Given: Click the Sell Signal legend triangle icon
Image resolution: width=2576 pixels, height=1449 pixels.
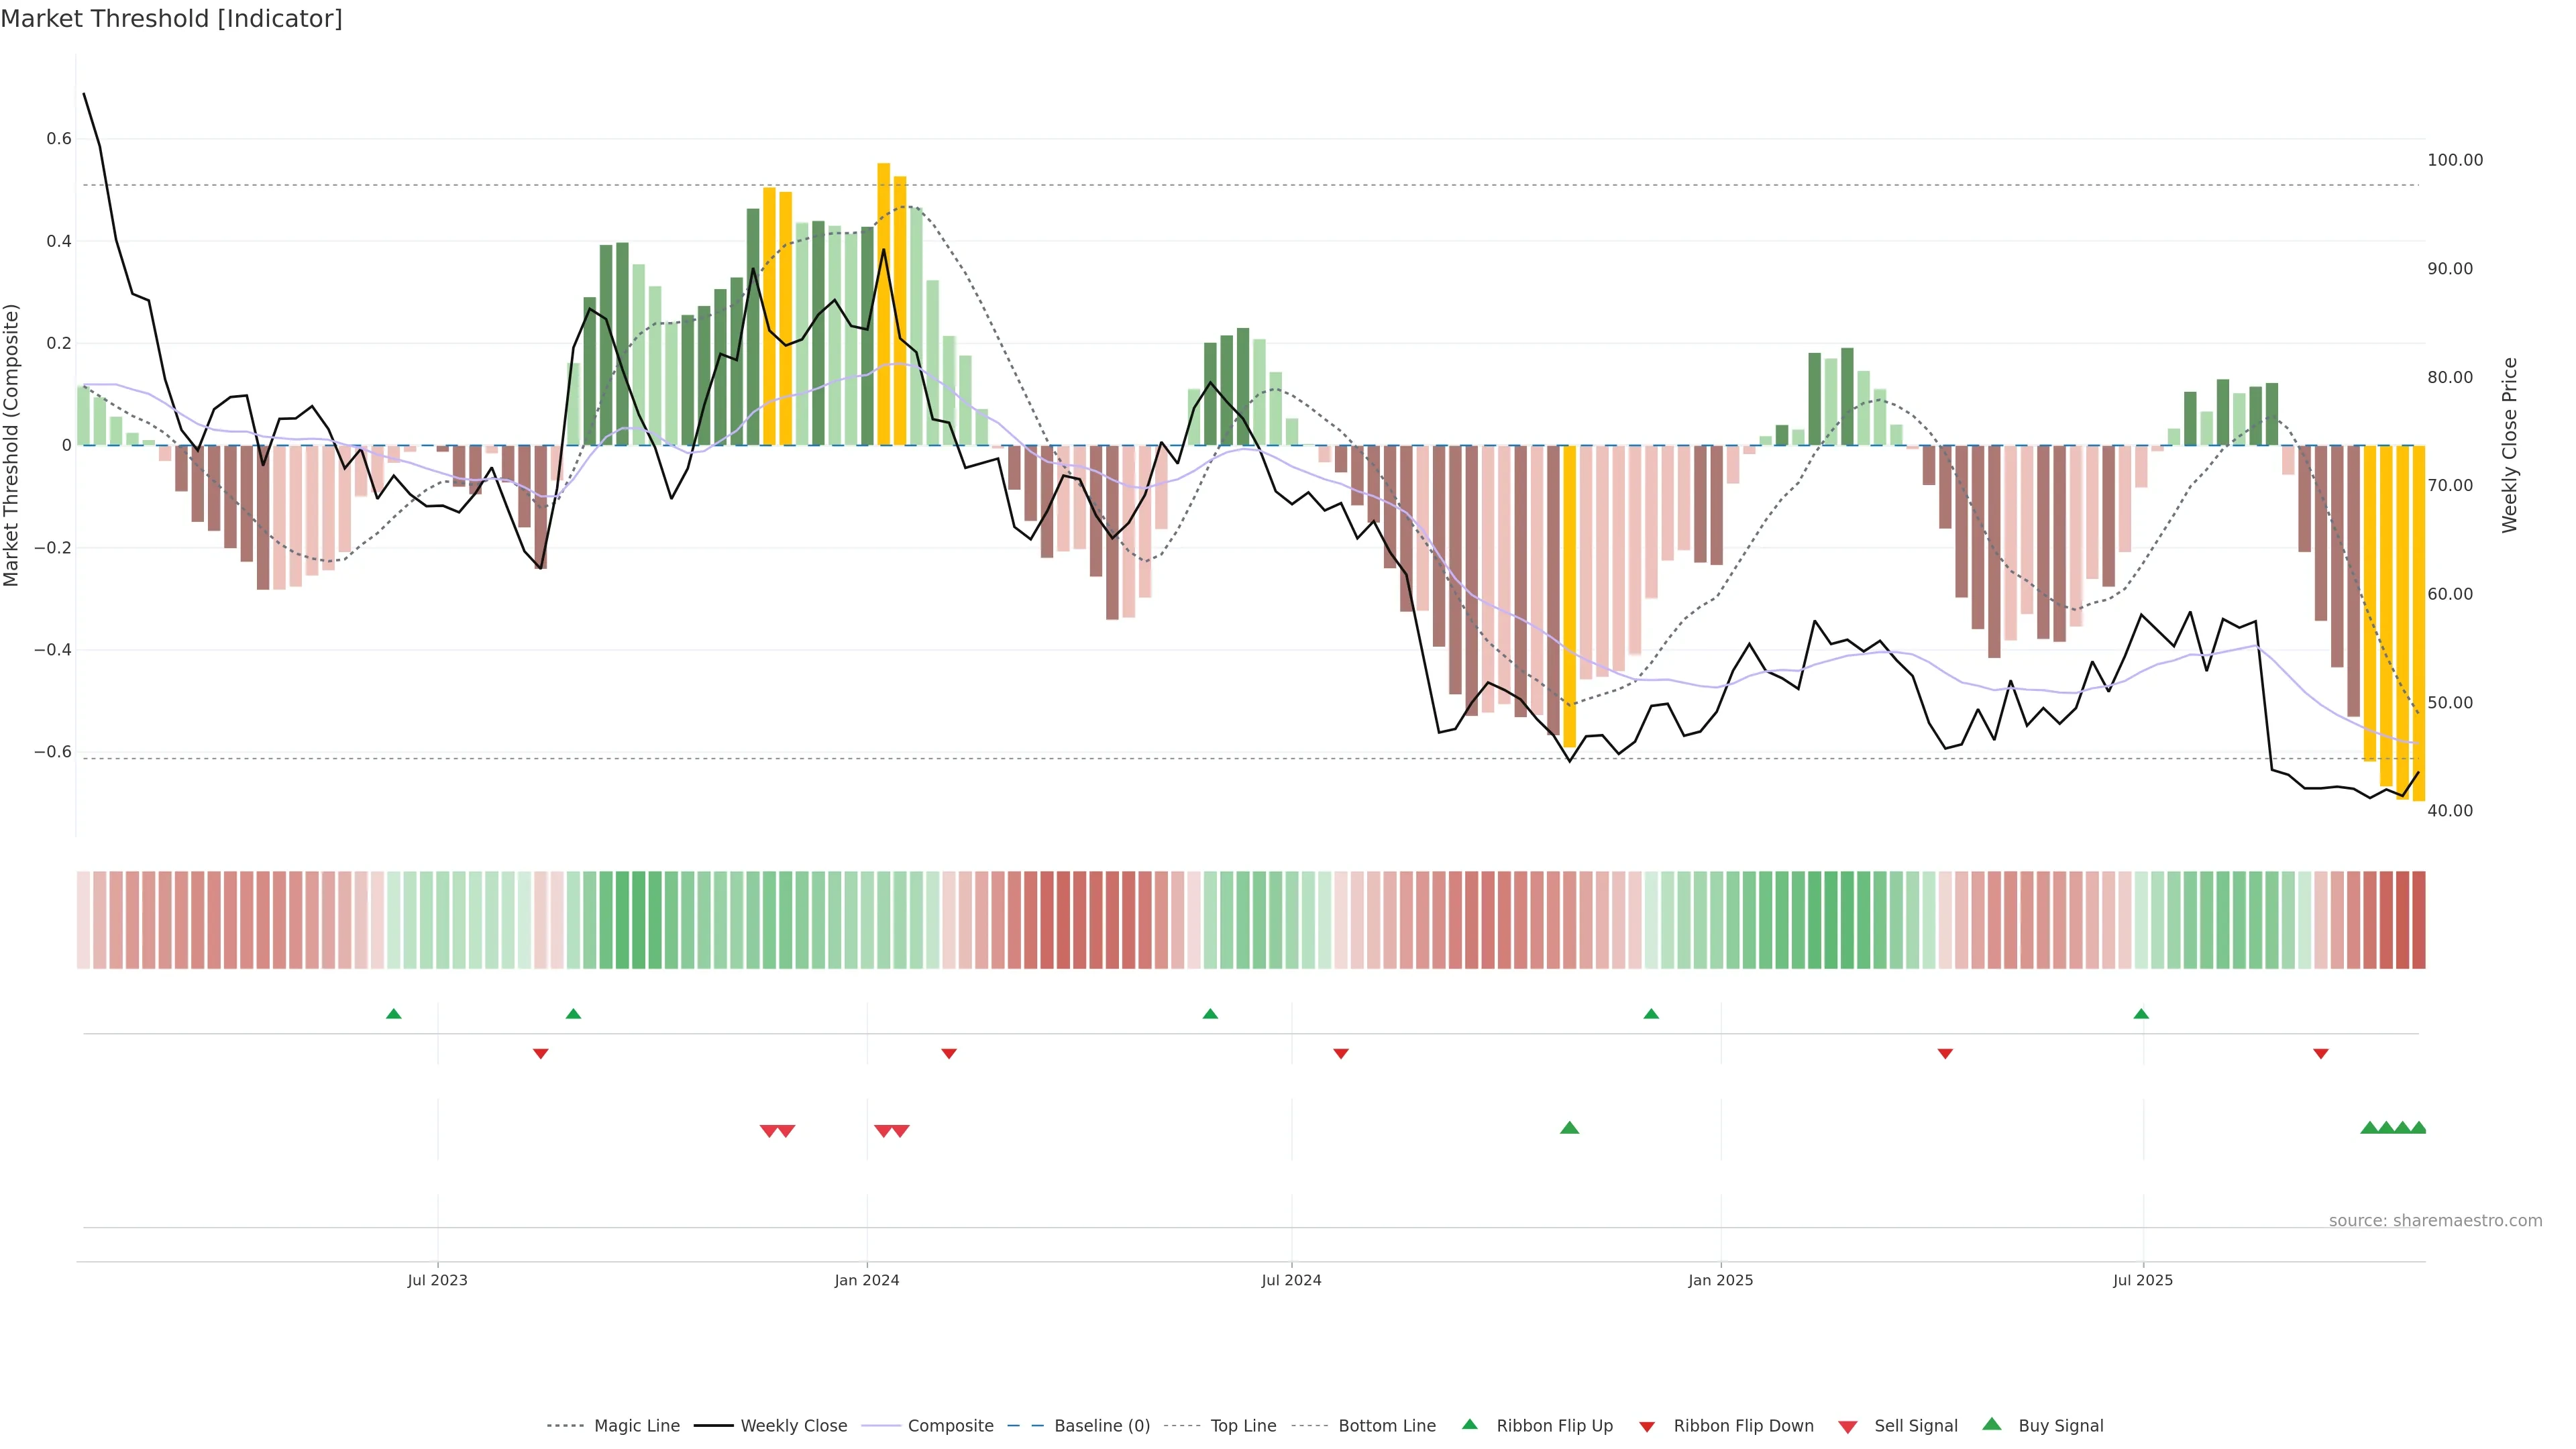Looking at the screenshot, I should pos(1847,1427).
